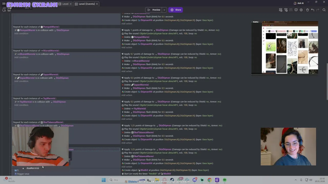
Task: Launch the game Preview
Action: [154, 10]
